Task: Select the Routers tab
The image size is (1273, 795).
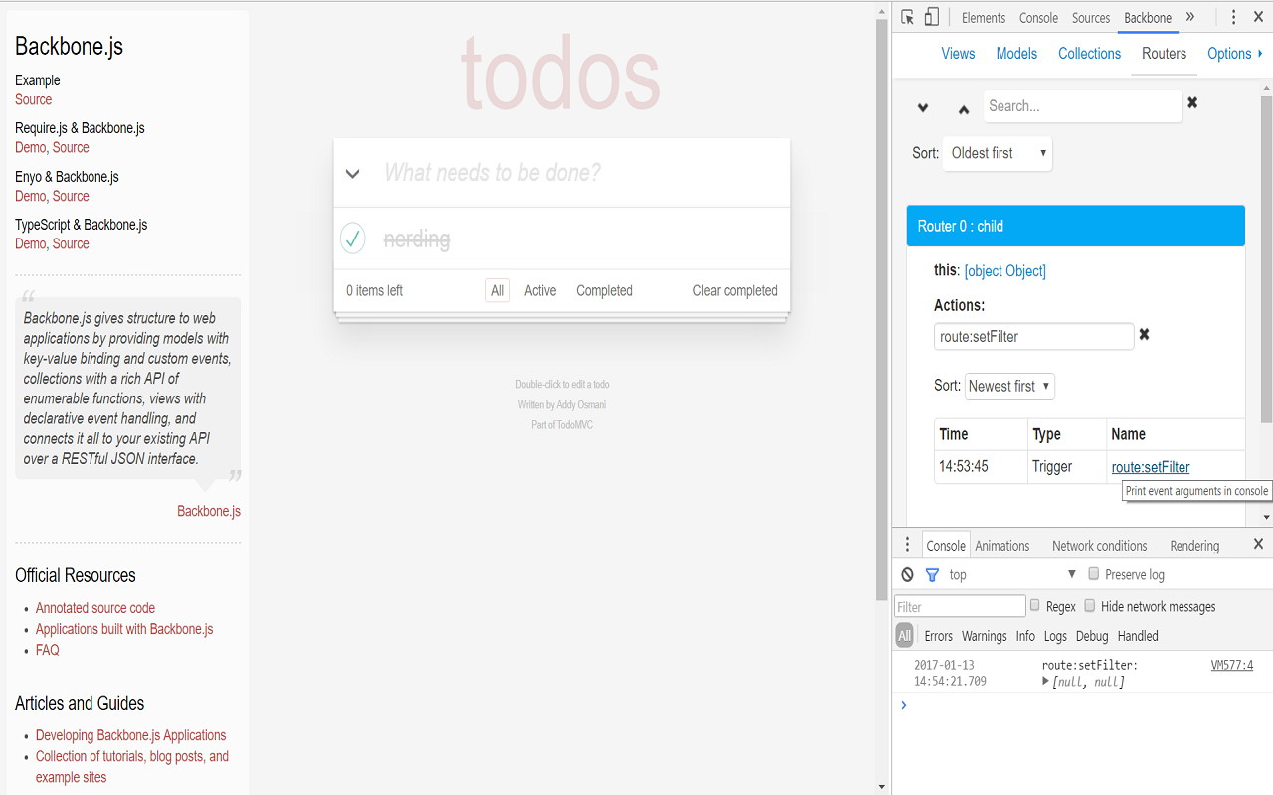Action: point(1164,54)
